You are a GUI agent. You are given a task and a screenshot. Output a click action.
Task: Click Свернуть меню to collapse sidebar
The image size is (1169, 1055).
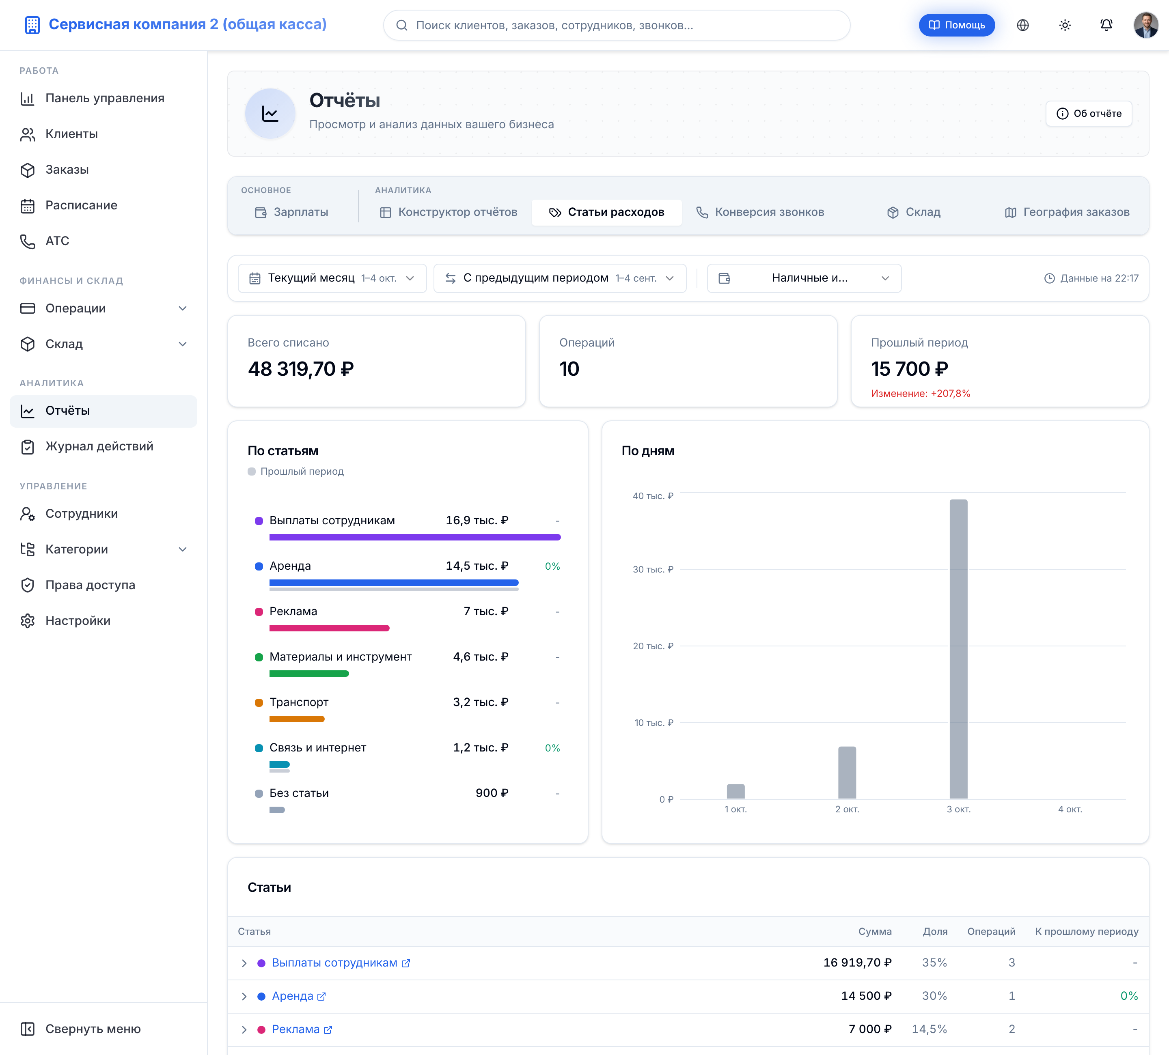click(x=103, y=1029)
